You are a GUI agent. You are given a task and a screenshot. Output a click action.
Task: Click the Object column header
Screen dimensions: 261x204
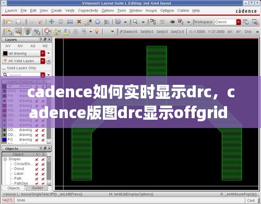[x=18, y=154]
